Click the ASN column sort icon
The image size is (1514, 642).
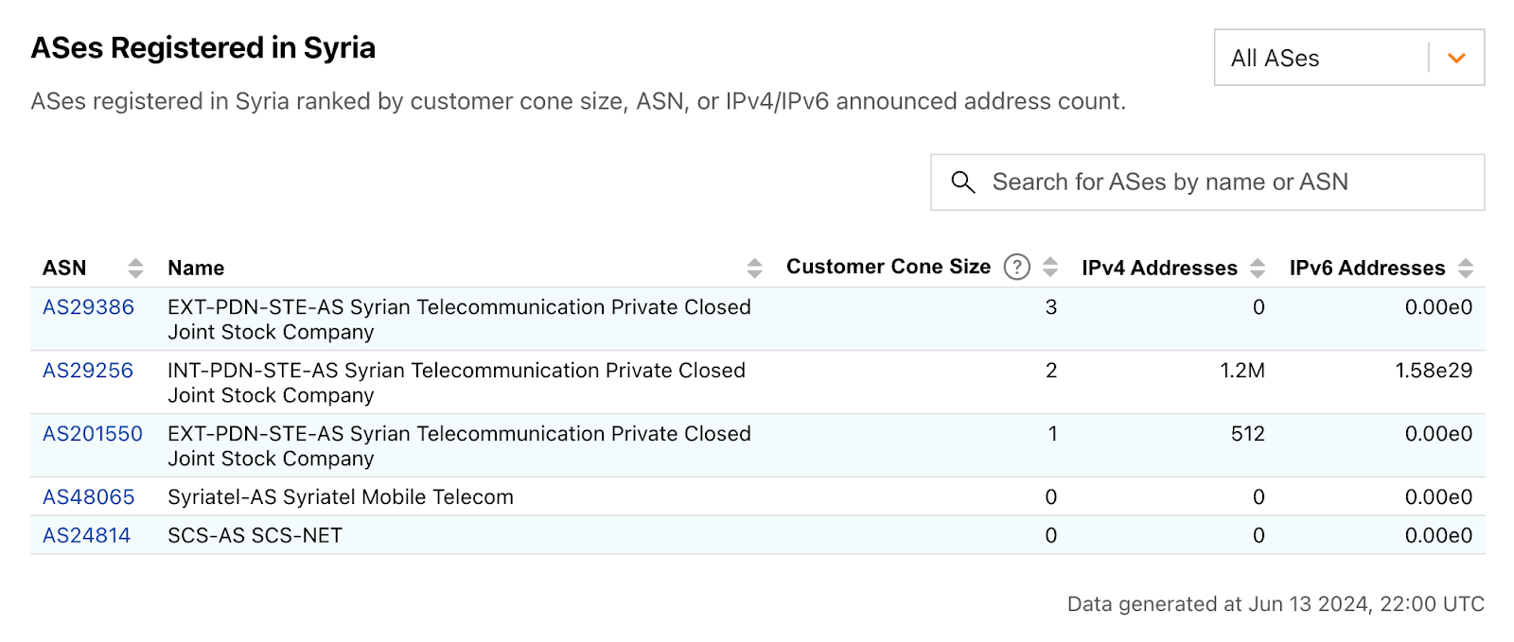[x=135, y=269]
